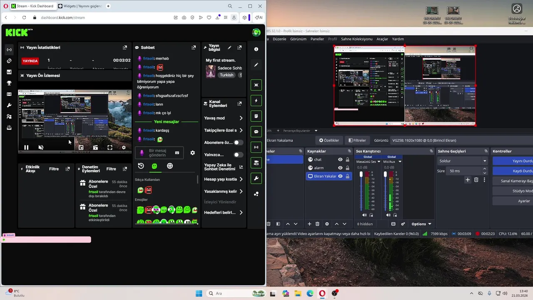Screen dimensions: 533x300
Task: Open the link icon in Kick left sidebar
Action: pyautogui.click(x=9, y=61)
